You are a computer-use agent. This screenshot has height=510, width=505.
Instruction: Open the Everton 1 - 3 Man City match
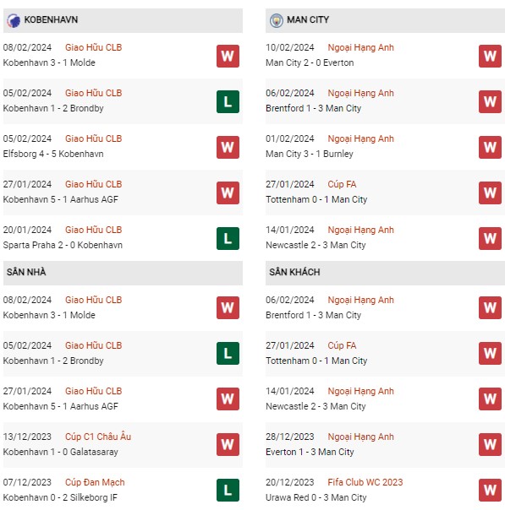[310, 452]
